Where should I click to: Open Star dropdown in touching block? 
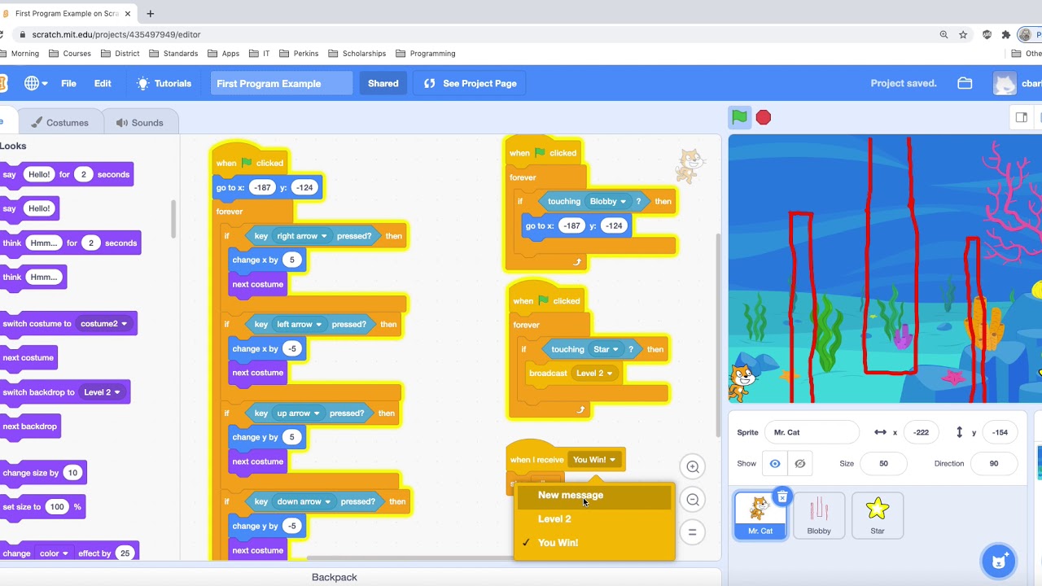(605, 349)
